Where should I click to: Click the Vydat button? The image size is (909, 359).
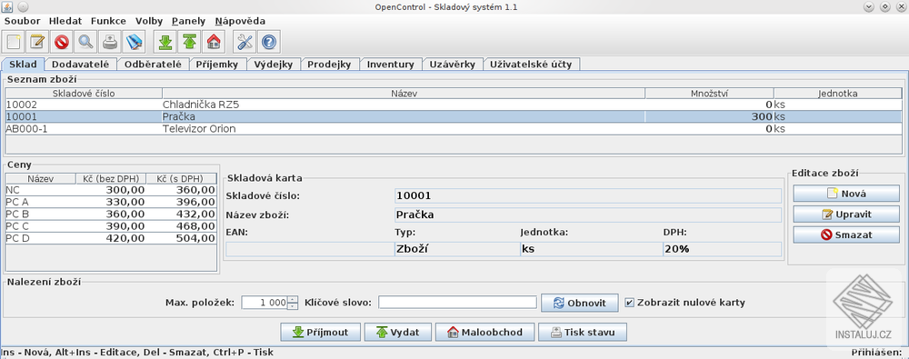tap(397, 333)
